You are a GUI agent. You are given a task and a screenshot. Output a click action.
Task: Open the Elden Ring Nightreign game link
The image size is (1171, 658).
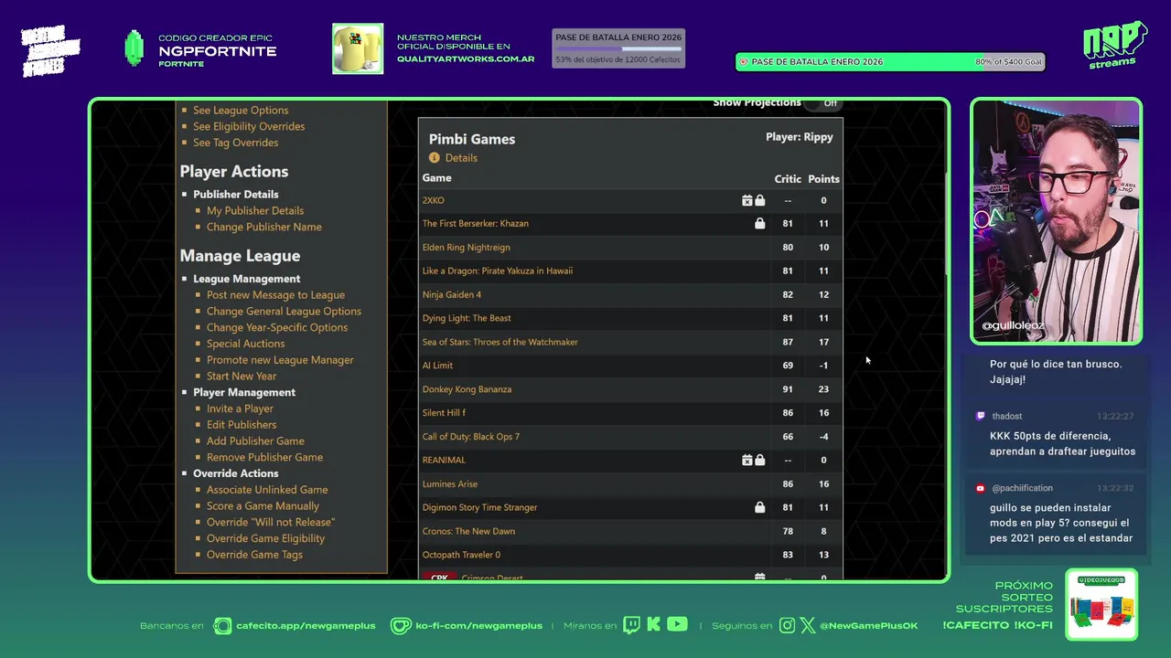tap(467, 247)
